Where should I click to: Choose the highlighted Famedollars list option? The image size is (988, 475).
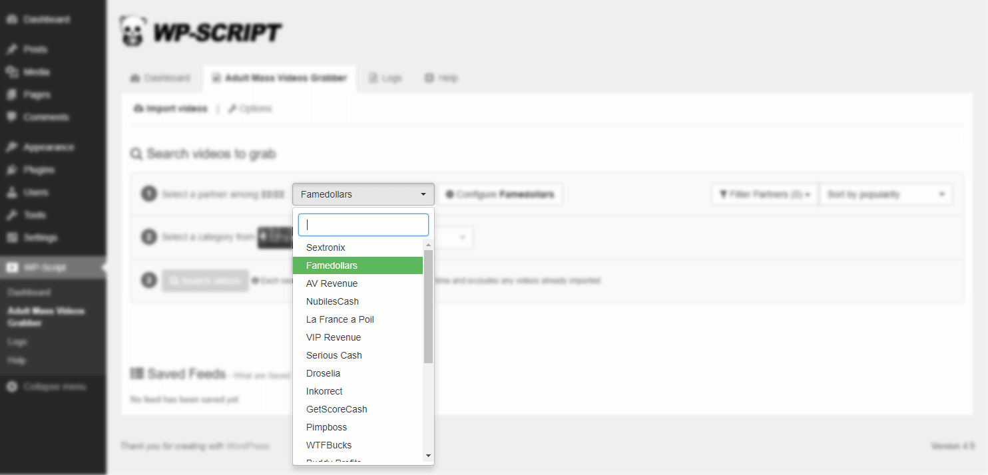coord(358,265)
